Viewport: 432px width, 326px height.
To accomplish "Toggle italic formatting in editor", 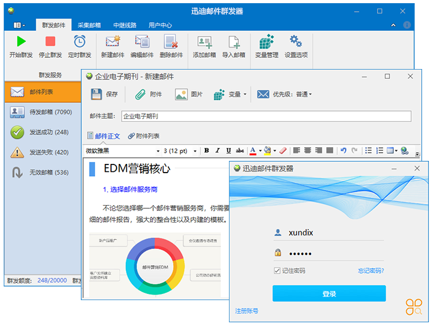I will [x=218, y=150].
